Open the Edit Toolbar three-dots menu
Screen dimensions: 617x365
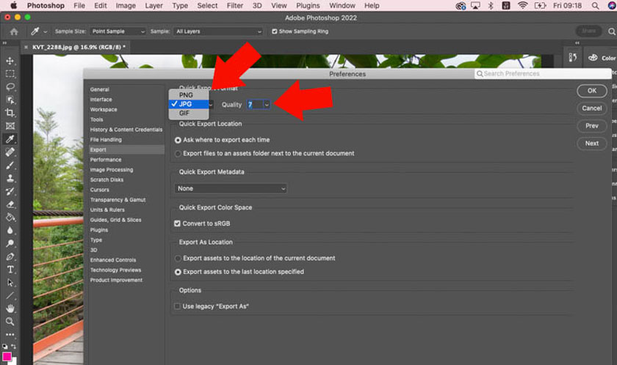pos(10,334)
